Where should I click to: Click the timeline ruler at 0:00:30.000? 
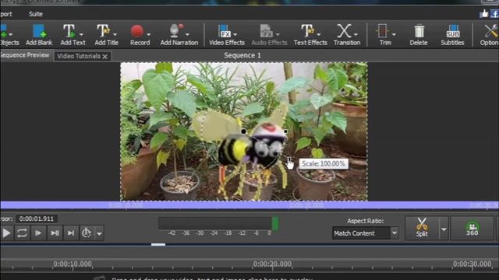(x=472, y=264)
